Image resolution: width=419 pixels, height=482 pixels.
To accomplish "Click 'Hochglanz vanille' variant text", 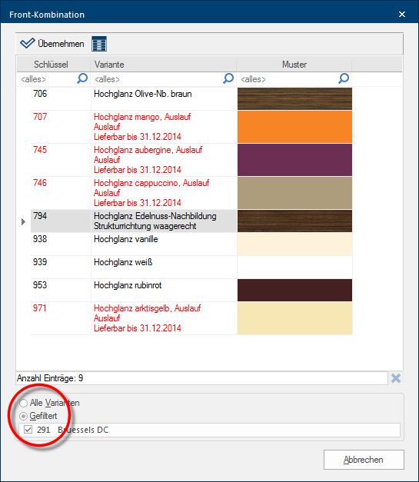I will (126, 239).
